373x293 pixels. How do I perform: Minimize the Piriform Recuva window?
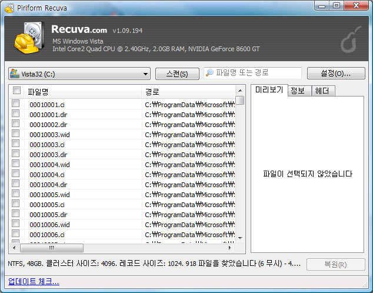tap(322, 6)
